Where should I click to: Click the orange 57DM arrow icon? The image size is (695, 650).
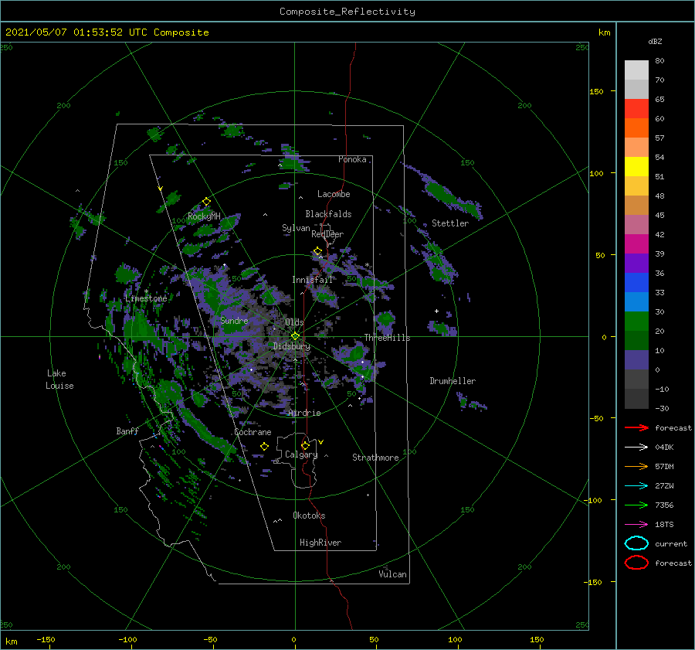[636, 466]
